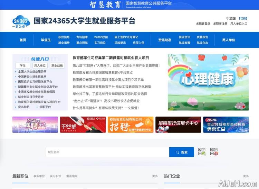Select the 事业单位 tab
The width and height of the screenshot is (259, 189).
pos(39,176)
